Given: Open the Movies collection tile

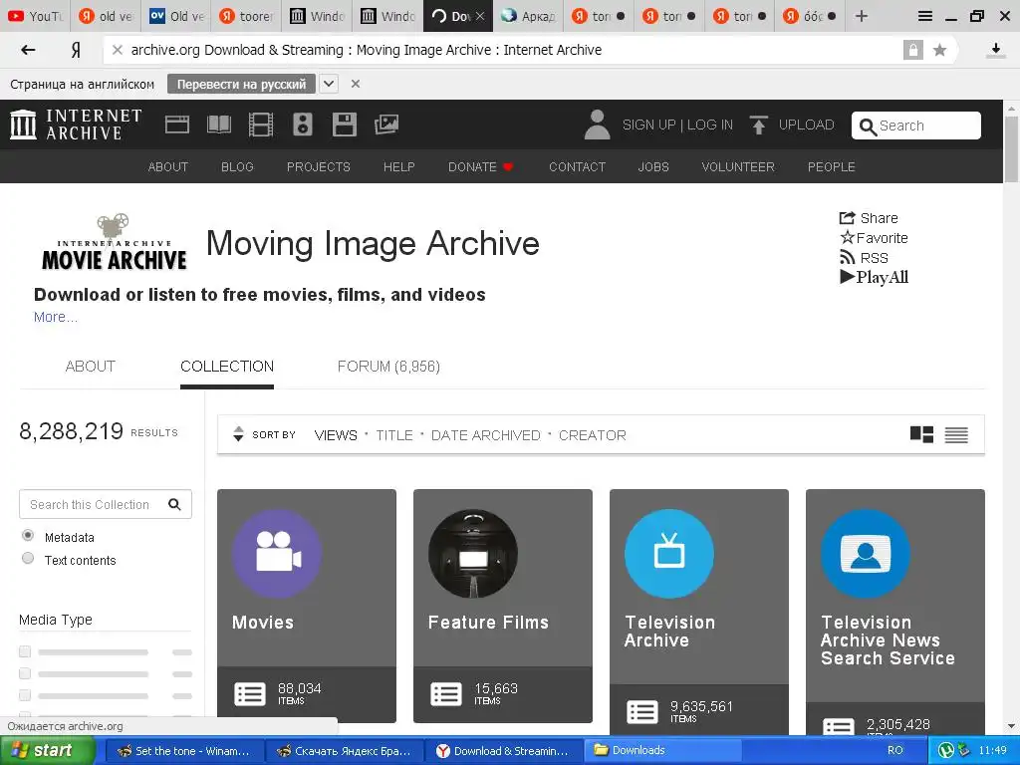Looking at the screenshot, I should (x=307, y=606).
